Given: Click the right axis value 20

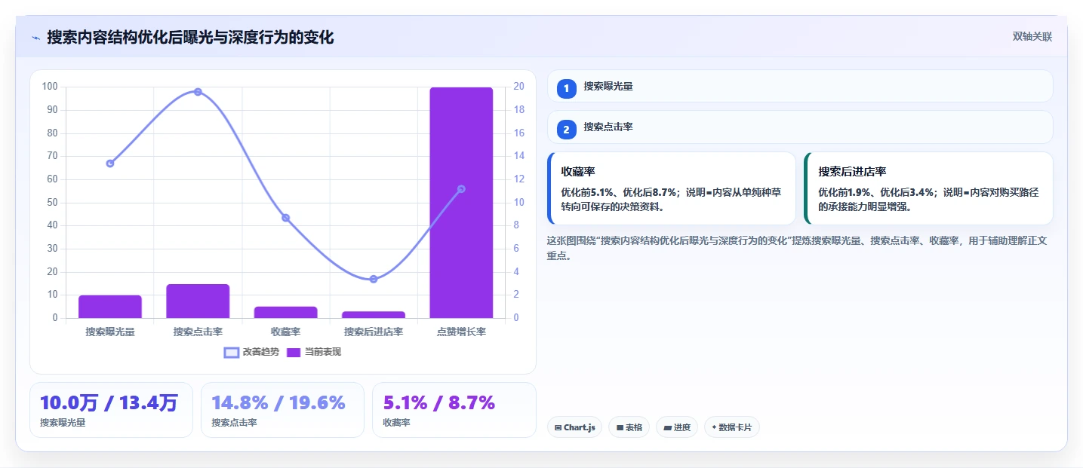Looking at the screenshot, I should pos(518,87).
